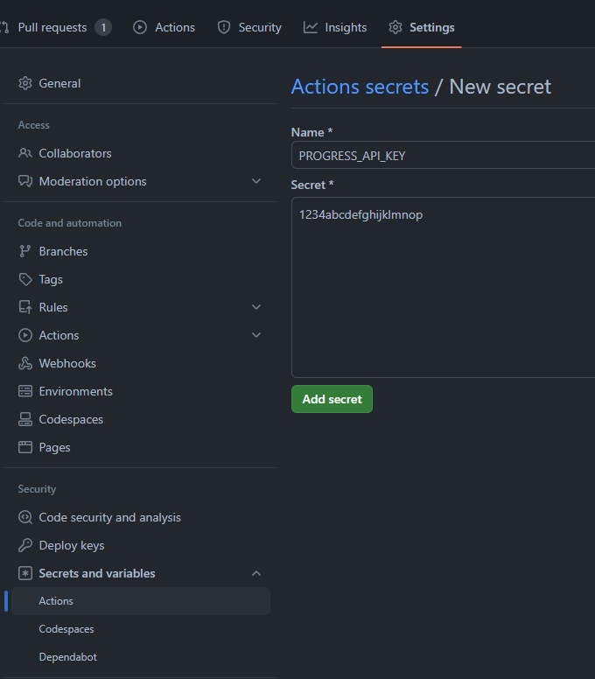Viewport: 595px width, 679px height.
Task: Expand the Rules chevron
Action: pos(256,307)
